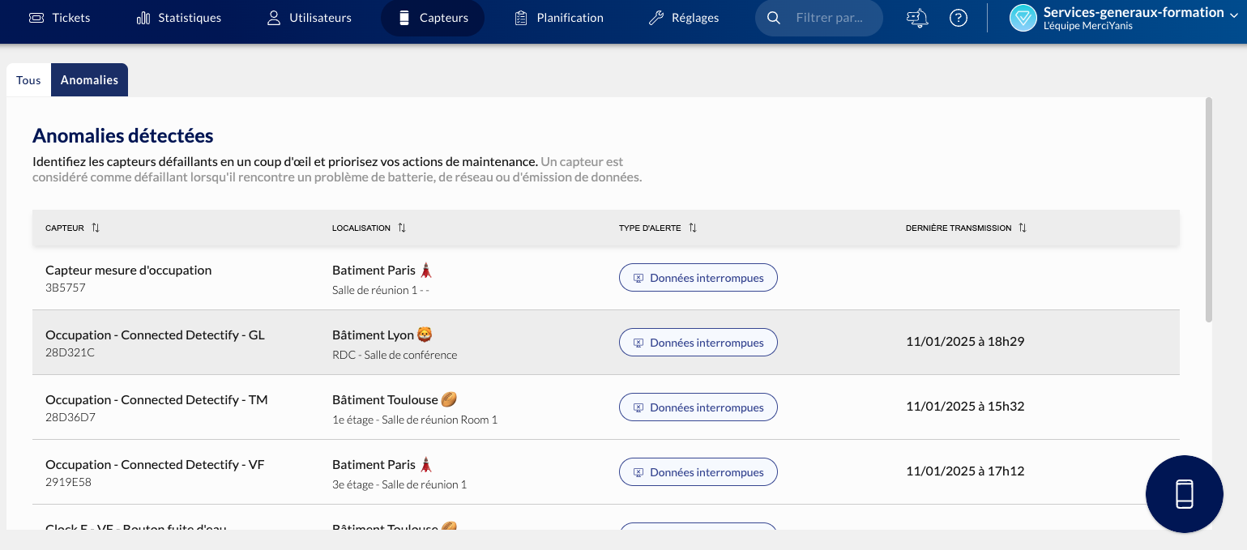Screen dimensions: 1247x550
Task: Switch to the Tous tab
Action: (x=28, y=80)
